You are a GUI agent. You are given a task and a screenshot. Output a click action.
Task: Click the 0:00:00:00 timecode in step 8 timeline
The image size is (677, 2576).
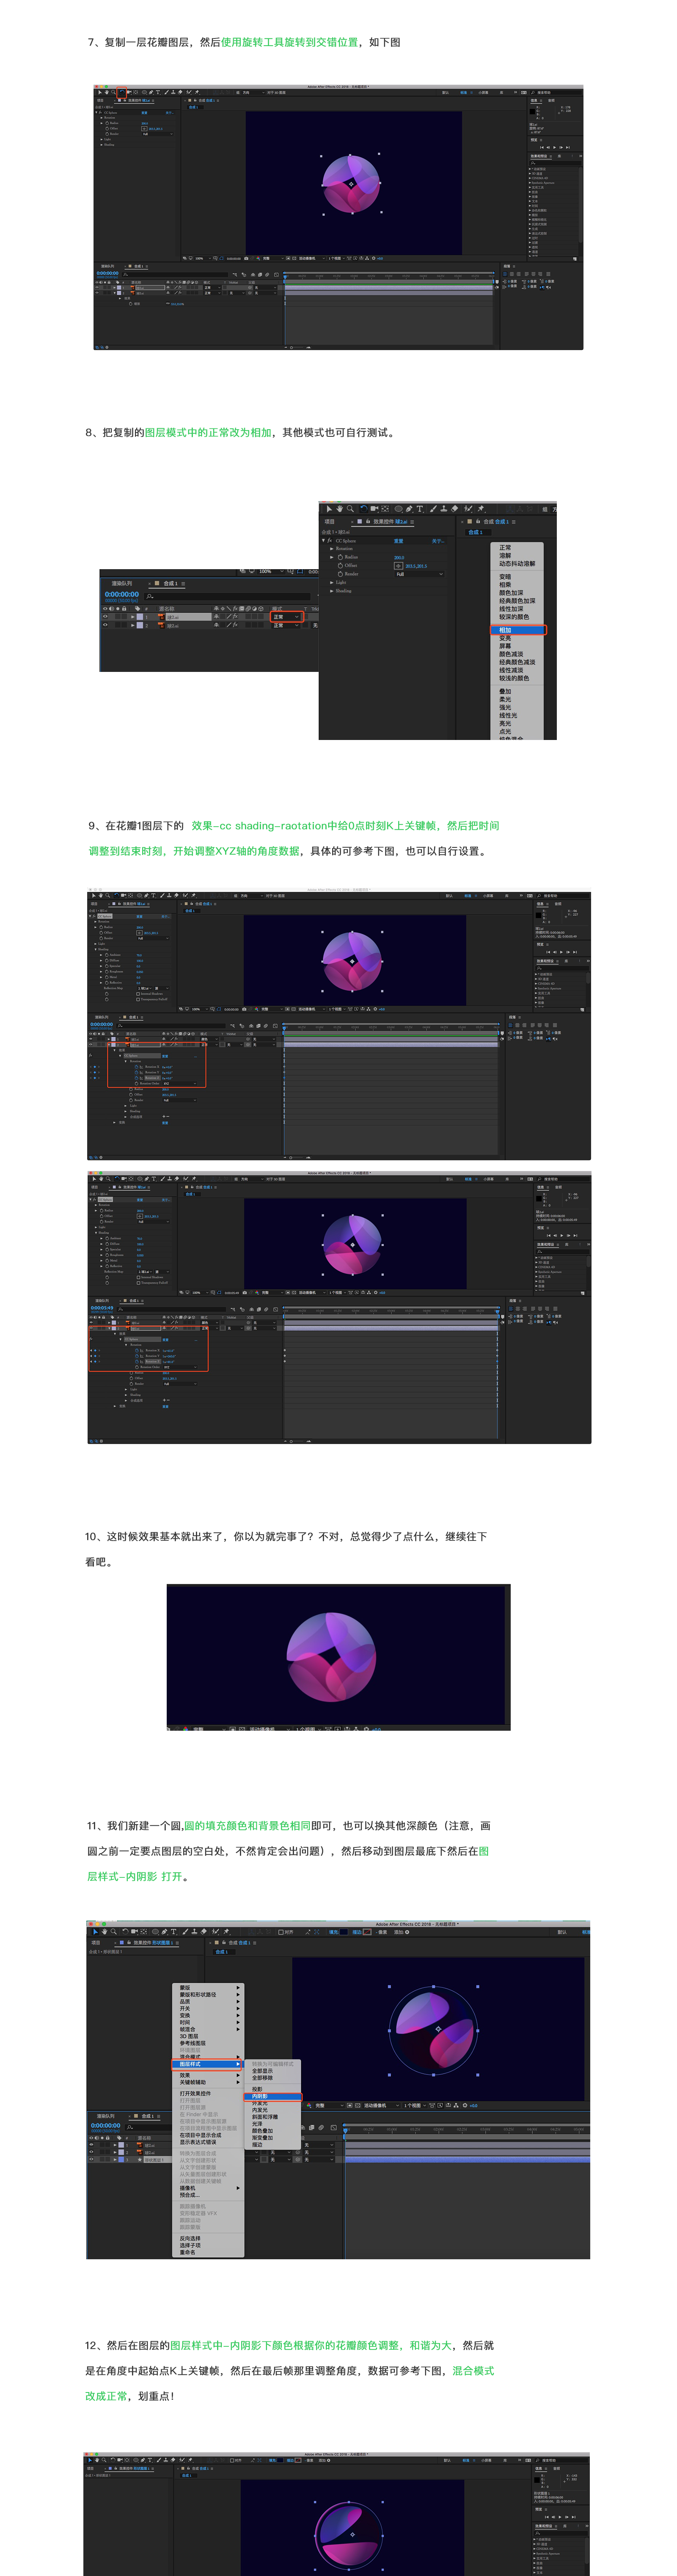pyautogui.click(x=122, y=594)
